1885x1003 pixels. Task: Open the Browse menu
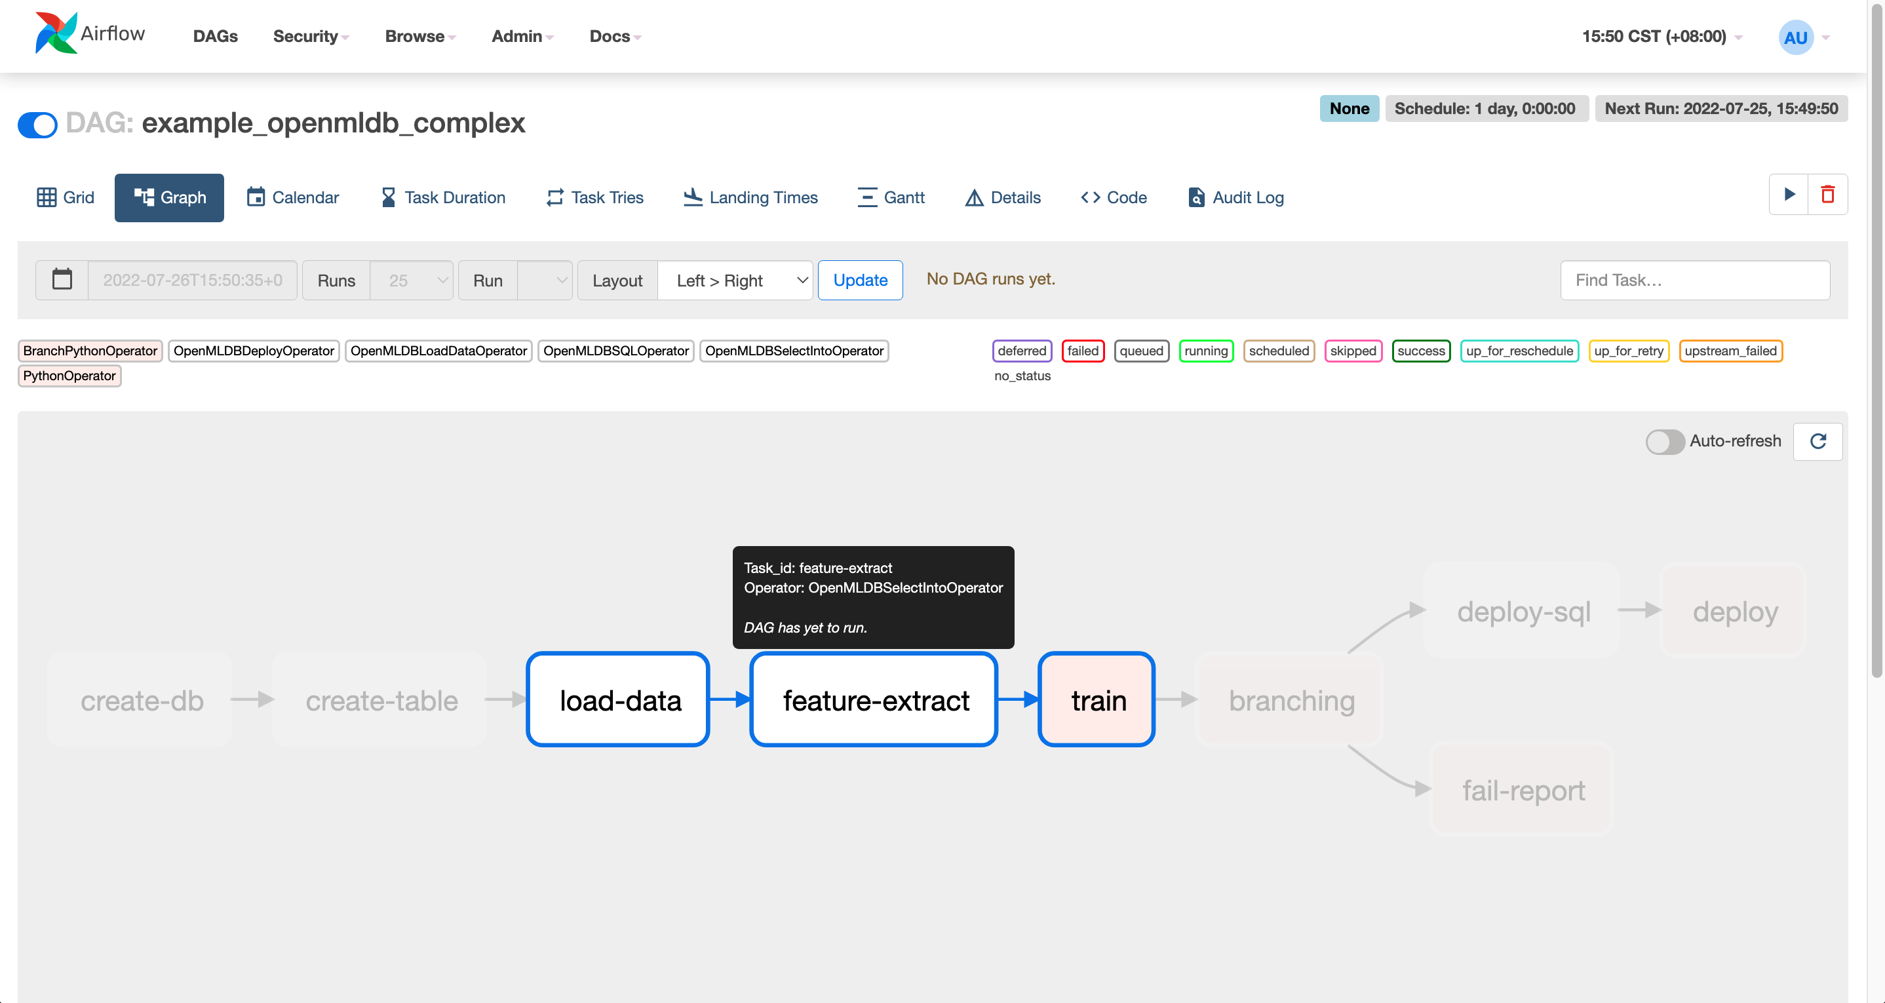[x=419, y=35]
